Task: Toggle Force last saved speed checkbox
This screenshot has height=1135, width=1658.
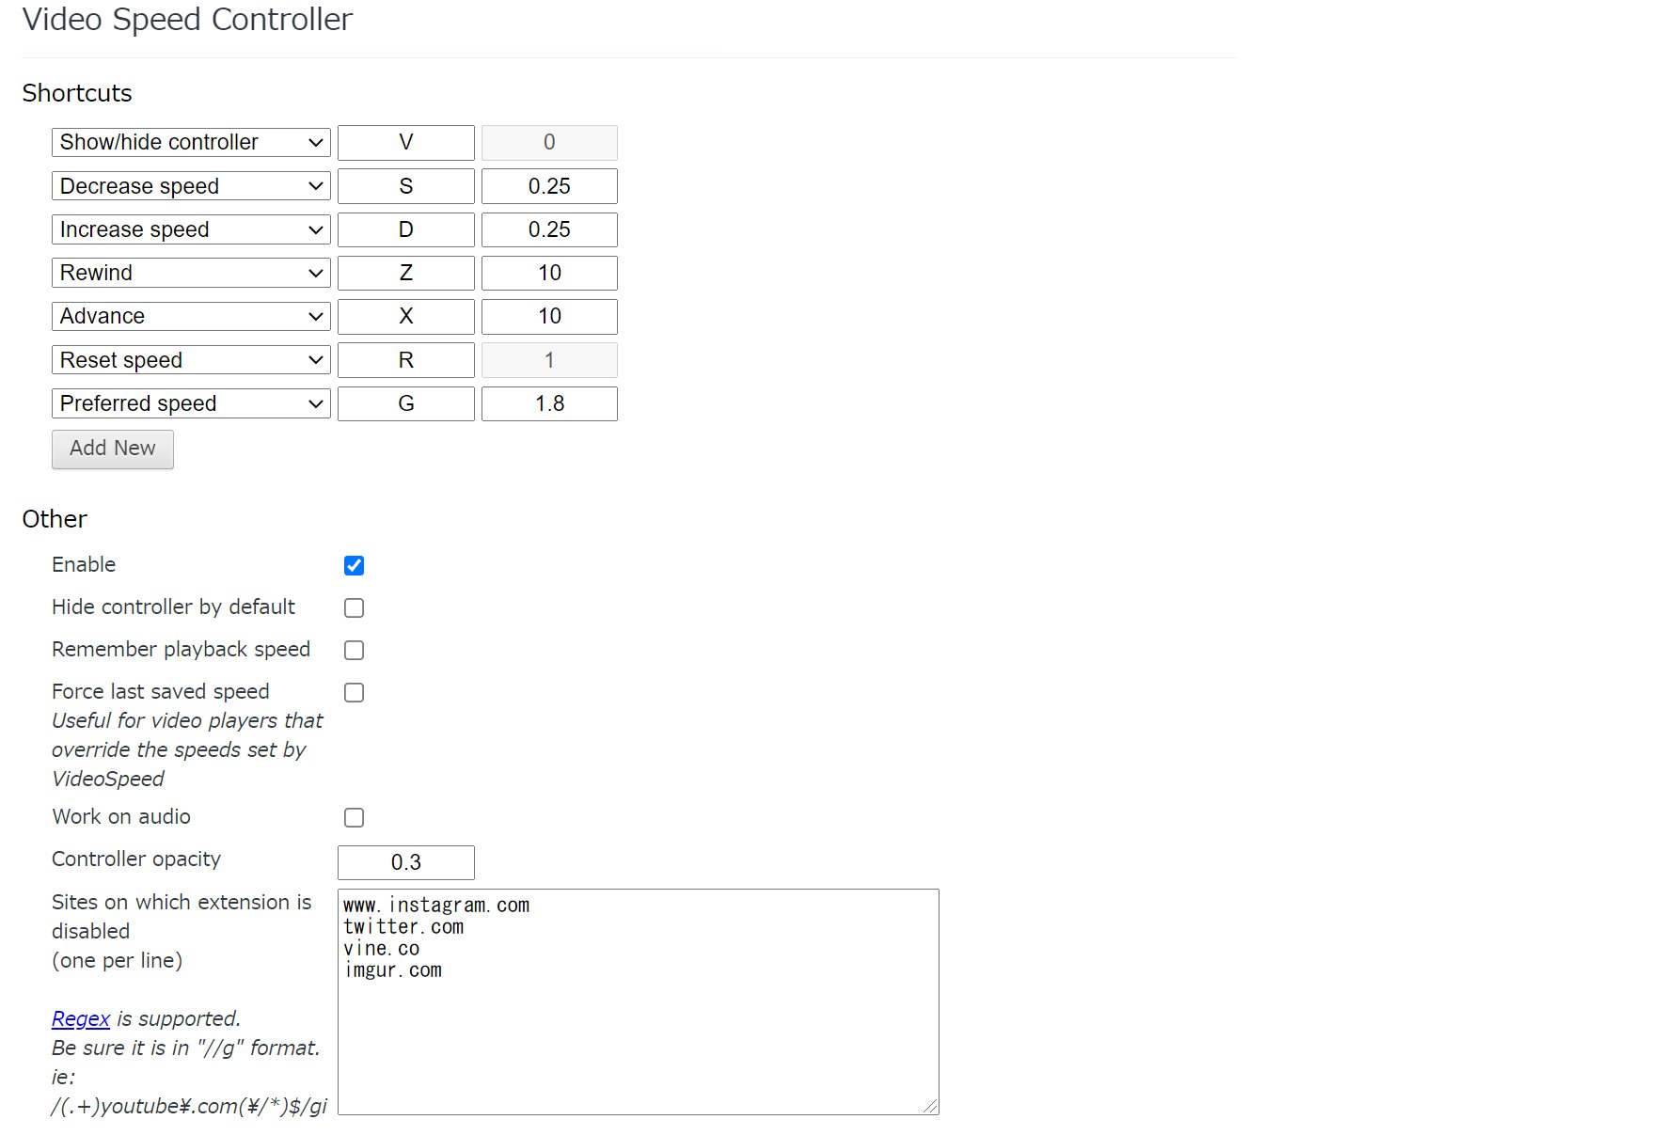Action: (354, 692)
